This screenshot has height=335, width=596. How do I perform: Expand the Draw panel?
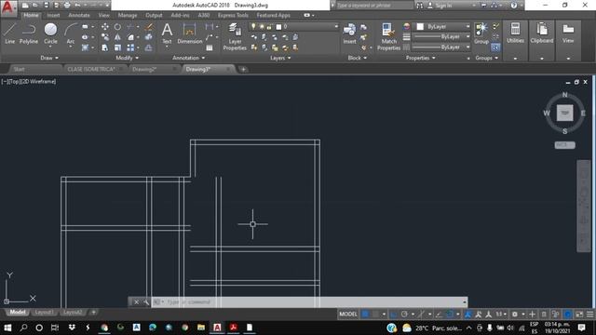(49, 58)
